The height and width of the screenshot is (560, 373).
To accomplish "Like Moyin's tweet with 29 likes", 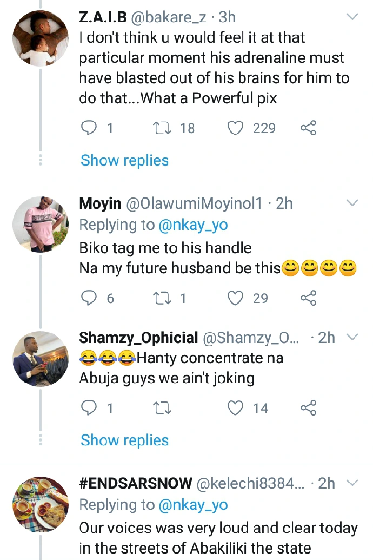I will click(235, 298).
